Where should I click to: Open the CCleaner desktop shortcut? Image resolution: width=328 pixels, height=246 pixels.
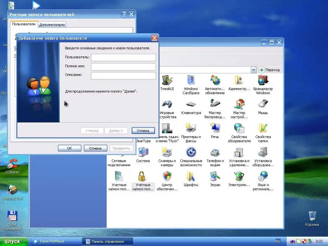[x=12, y=166]
